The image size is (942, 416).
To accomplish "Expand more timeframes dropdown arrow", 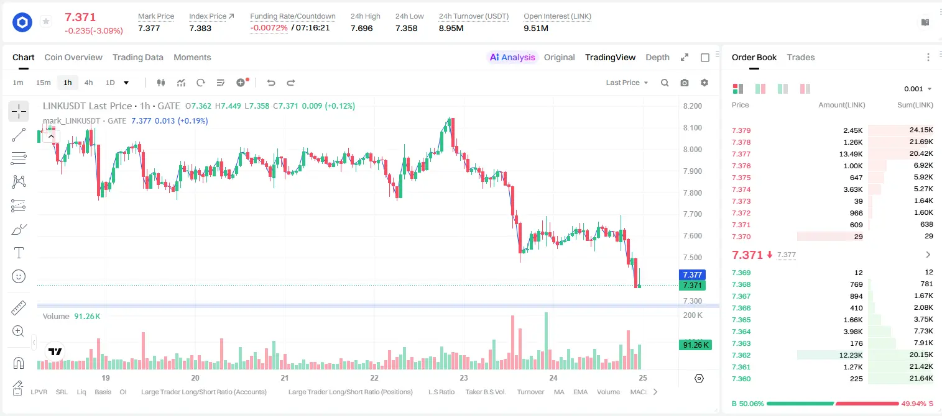I will (x=126, y=83).
